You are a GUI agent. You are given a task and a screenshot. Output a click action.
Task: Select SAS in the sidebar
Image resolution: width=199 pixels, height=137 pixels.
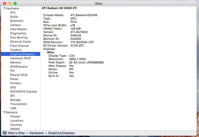(x=13, y=87)
